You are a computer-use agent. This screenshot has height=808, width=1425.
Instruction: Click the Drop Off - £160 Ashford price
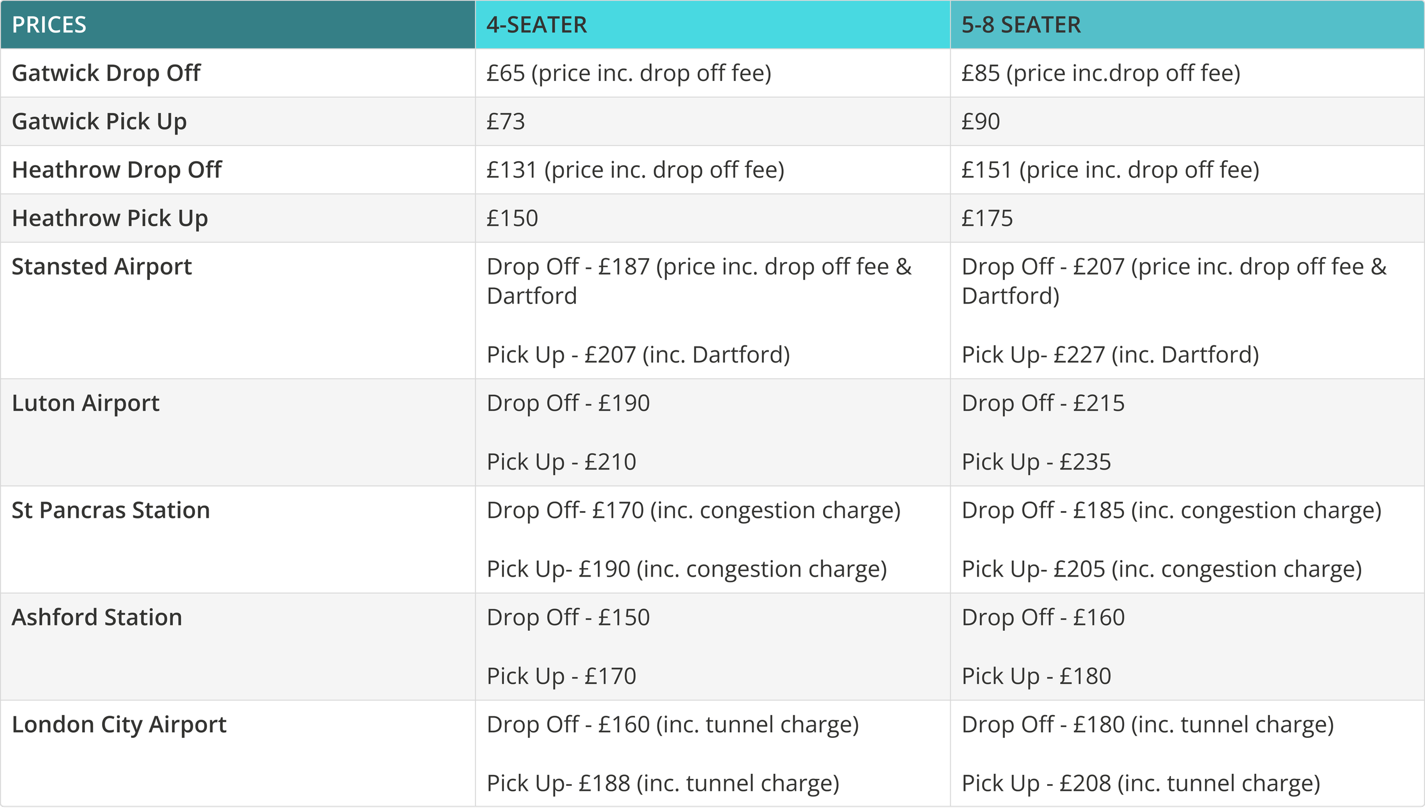(1043, 617)
